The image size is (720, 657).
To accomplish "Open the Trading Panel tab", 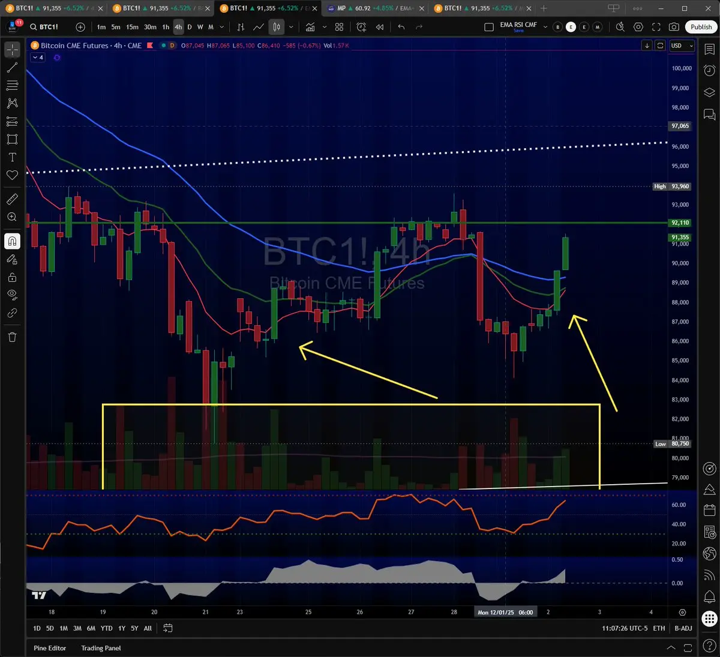I will (x=101, y=648).
